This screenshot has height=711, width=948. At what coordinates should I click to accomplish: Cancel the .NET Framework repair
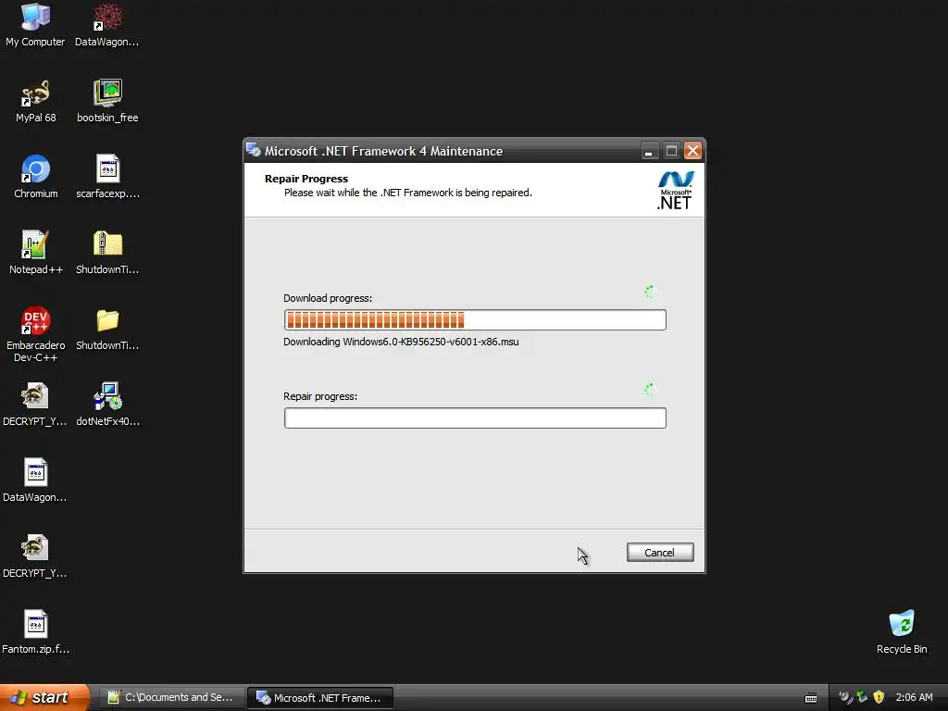pos(659,552)
